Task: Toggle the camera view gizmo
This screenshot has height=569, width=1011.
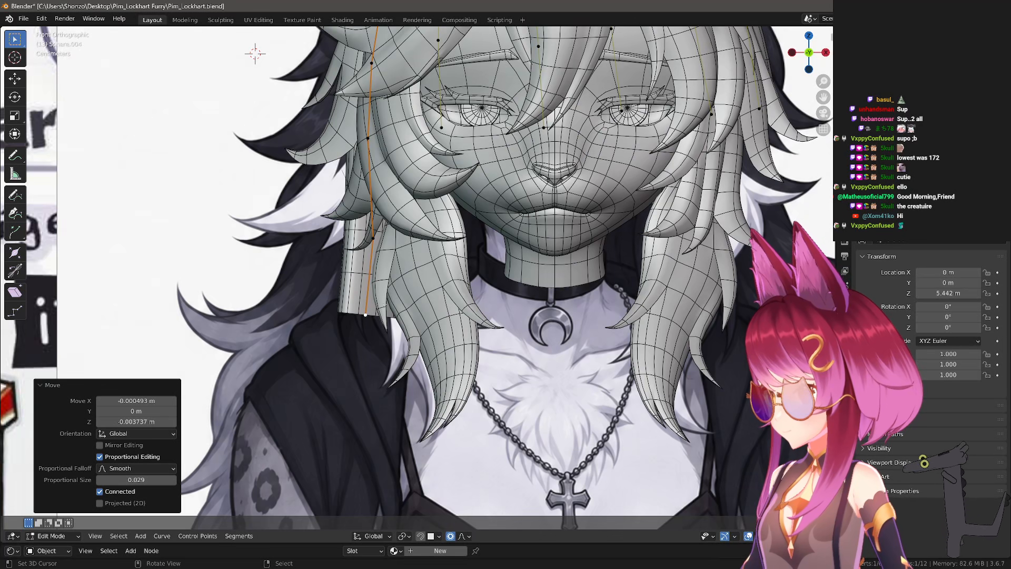Action: [823, 113]
